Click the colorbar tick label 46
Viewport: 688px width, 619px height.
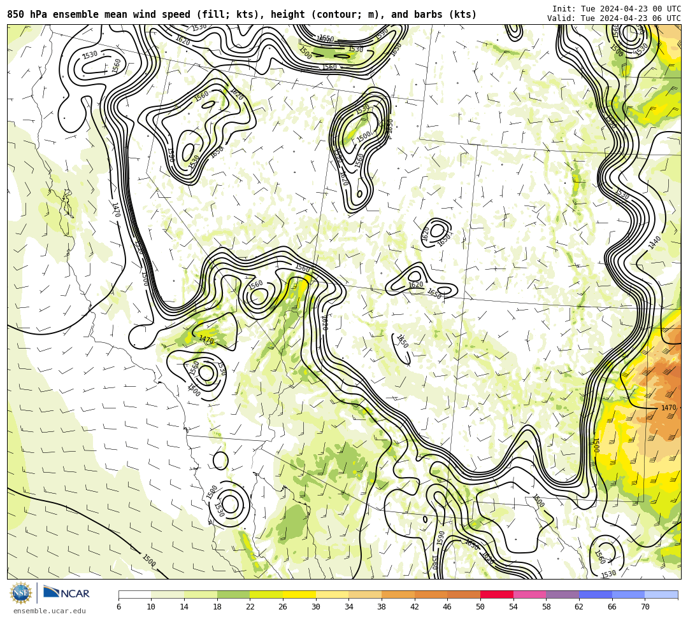click(448, 607)
